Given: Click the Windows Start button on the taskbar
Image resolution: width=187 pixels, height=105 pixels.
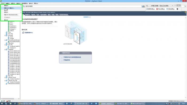Looking at the screenshot, I should coord(2,104).
